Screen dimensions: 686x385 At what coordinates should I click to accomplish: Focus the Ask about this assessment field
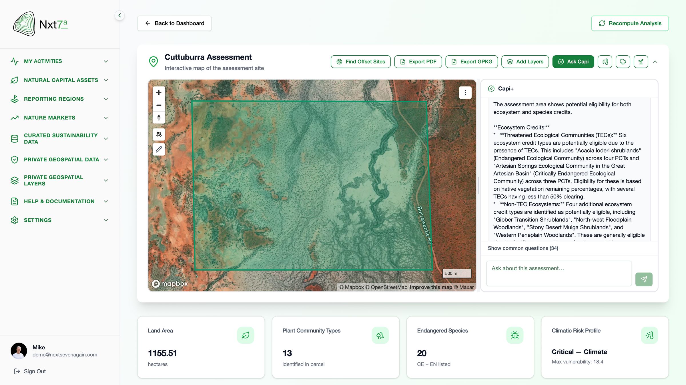(559, 273)
